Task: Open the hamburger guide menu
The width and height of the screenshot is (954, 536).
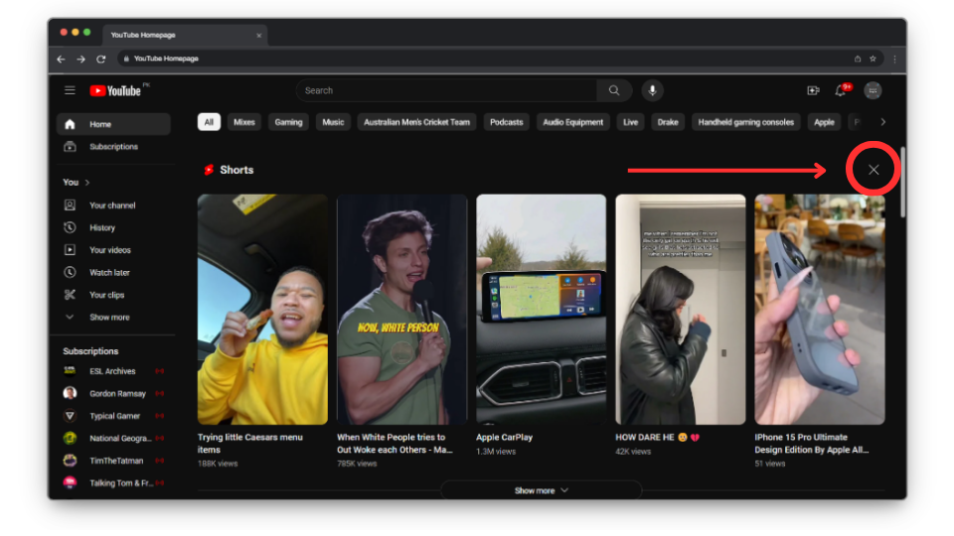Action: point(70,90)
